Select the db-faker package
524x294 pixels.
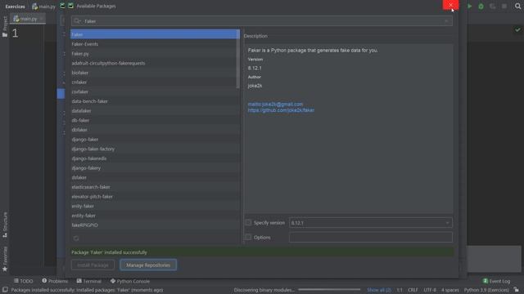coord(155,120)
